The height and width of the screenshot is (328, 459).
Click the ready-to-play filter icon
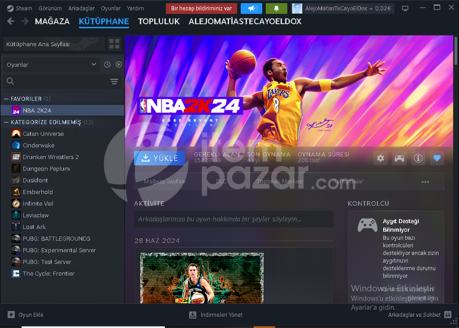tap(118, 65)
